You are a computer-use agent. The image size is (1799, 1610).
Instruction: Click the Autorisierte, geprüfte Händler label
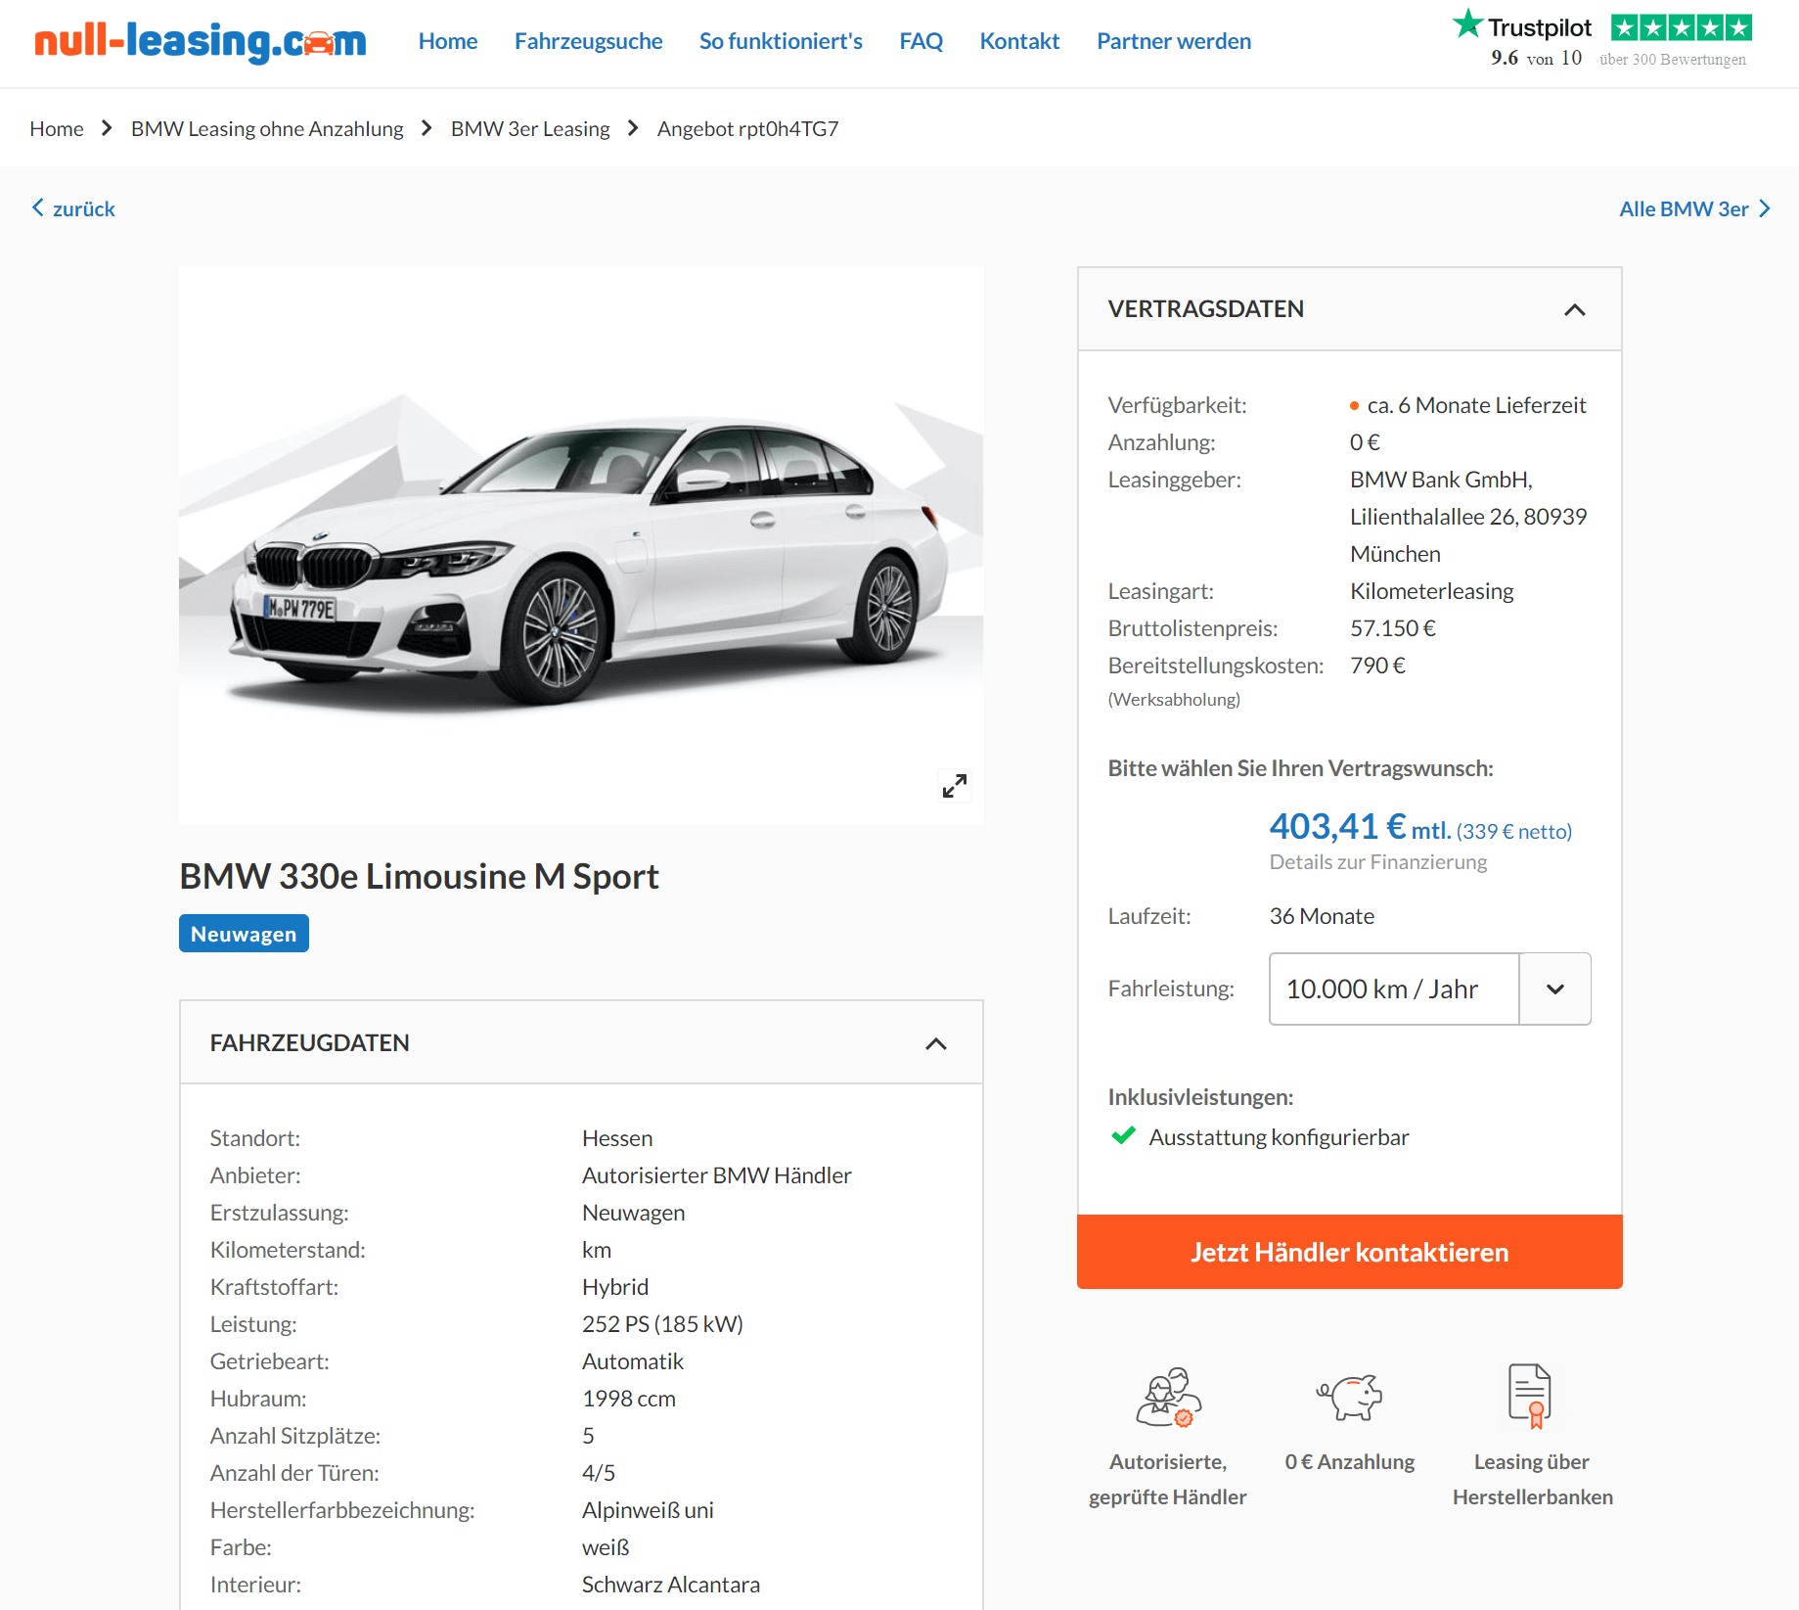click(1167, 1479)
